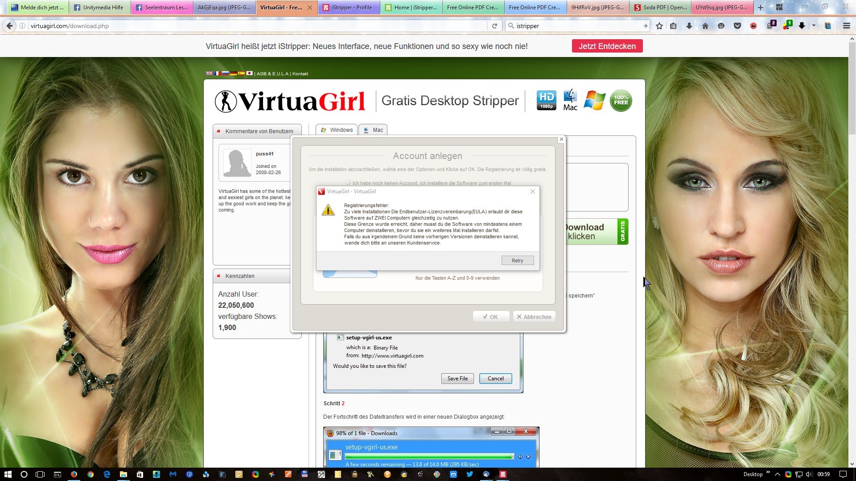
Task: Switch to the Mac download tab
Action: click(x=373, y=130)
